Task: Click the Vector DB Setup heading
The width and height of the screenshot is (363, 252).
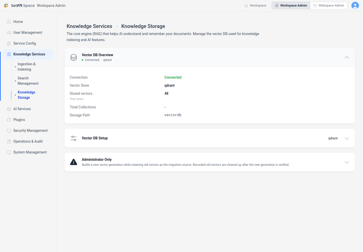Action: tap(95, 138)
